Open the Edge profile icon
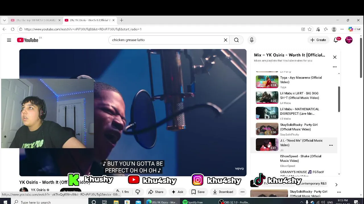This screenshot has height=204, width=364. coord(334,29)
